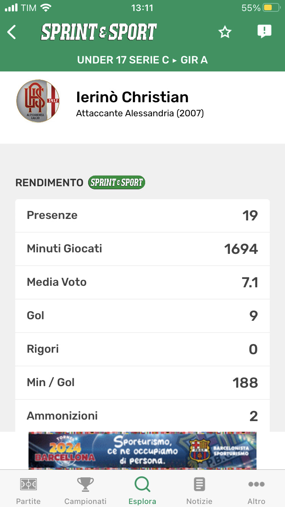Screen dimensions: 285x507
Task: Open Under 17 Serie C Gir A breadcrumb
Action: [142, 60]
